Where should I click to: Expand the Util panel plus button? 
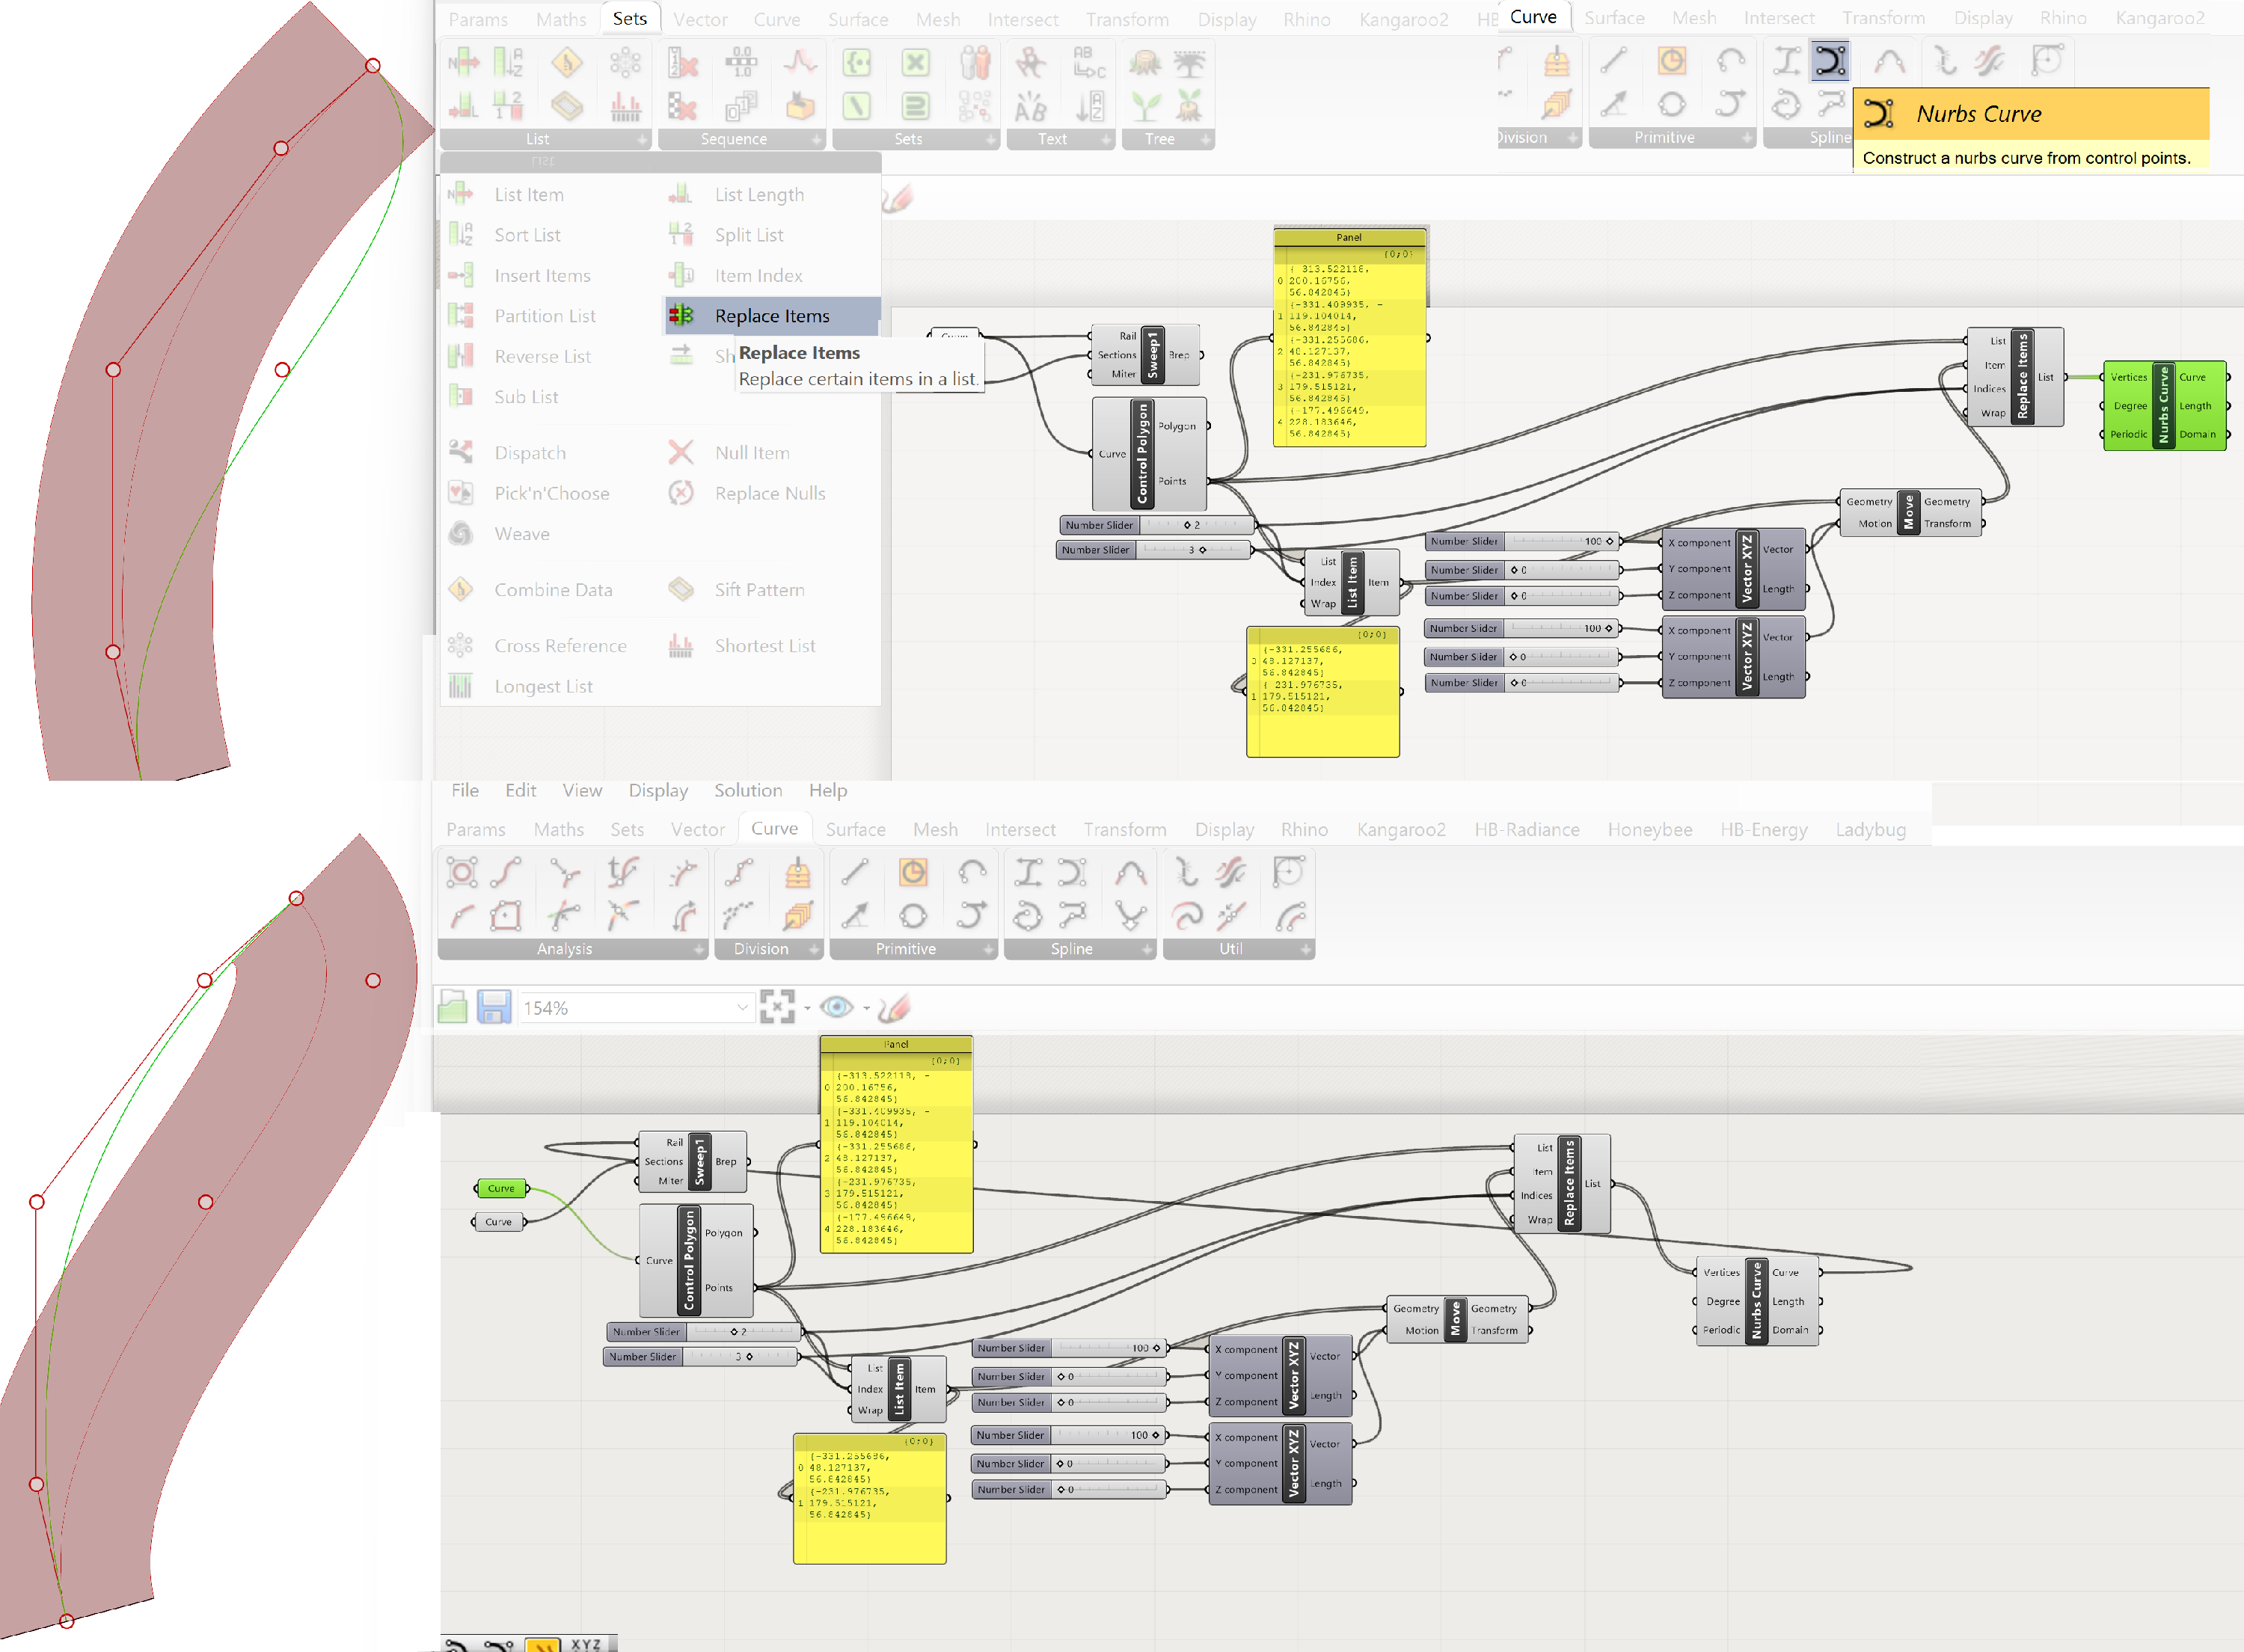coord(1305,949)
